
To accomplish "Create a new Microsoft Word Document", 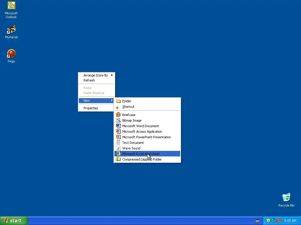I will [x=147, y=126].
